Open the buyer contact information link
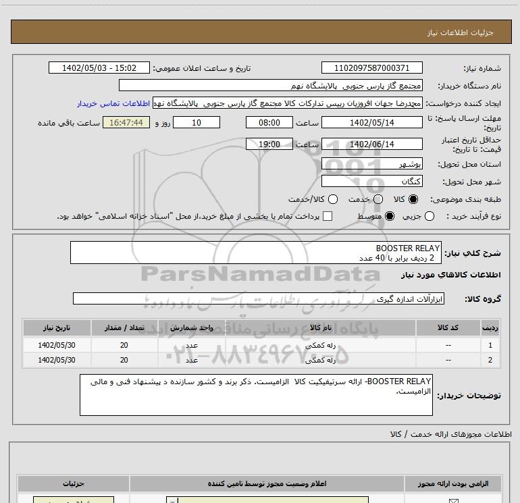 tap(113, 103)
